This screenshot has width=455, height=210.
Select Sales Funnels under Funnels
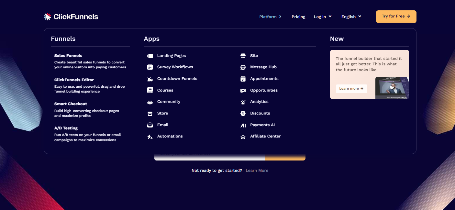(68, 55)
